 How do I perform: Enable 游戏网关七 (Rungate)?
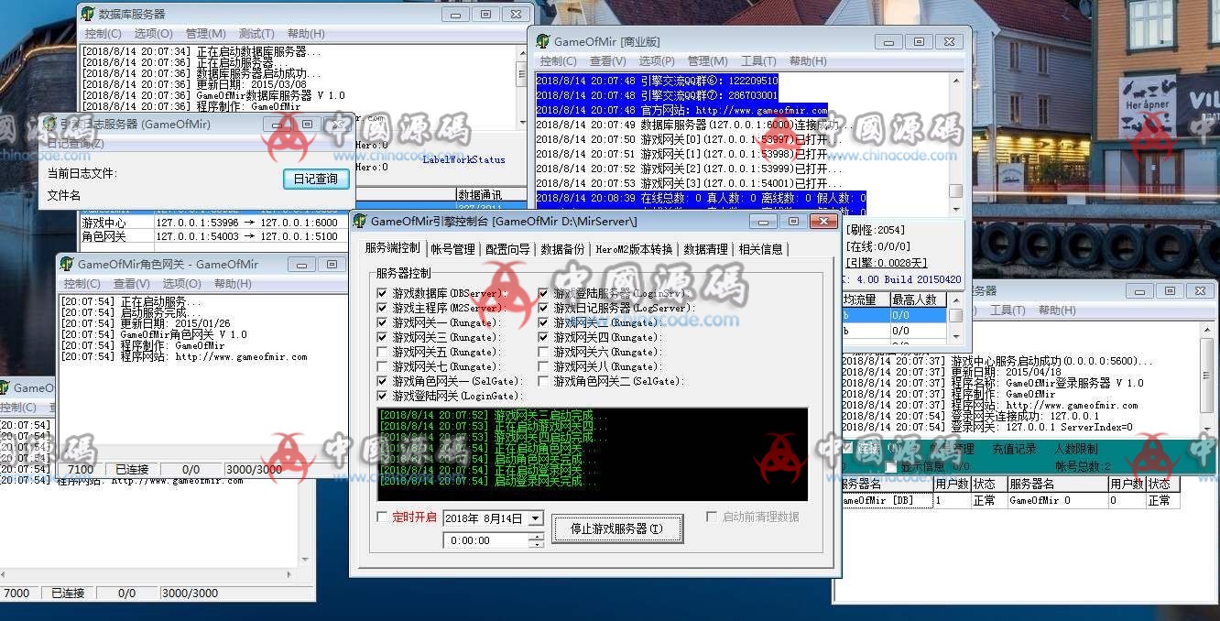pos(382,366)
